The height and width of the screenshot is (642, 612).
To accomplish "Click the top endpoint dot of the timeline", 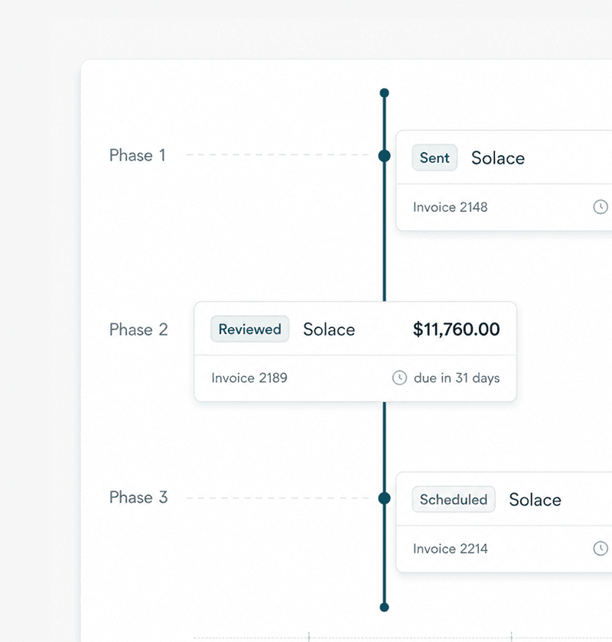I will [x=384, y=93].
